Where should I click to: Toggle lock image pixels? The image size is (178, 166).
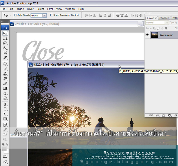[x=158, y=28]
